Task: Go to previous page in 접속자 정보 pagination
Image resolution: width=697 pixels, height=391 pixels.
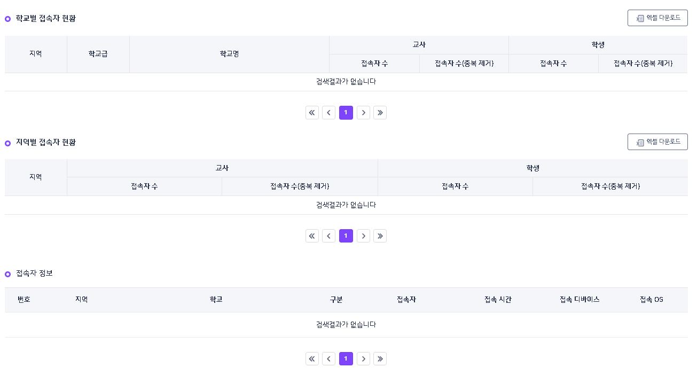Action: coord(329,359)
